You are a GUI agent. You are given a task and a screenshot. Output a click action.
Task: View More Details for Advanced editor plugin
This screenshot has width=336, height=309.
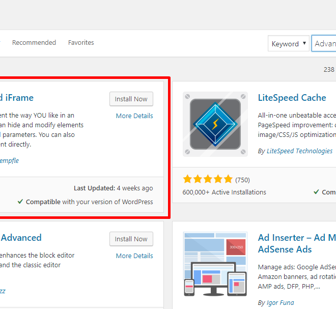pos(134,256)
